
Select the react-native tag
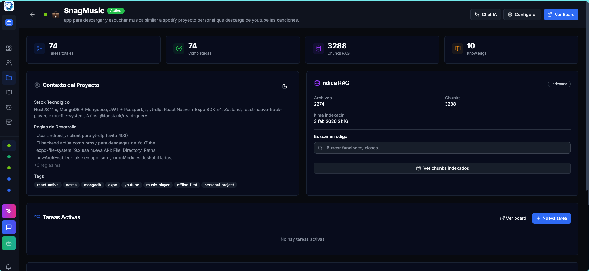[x=48, y=185]
